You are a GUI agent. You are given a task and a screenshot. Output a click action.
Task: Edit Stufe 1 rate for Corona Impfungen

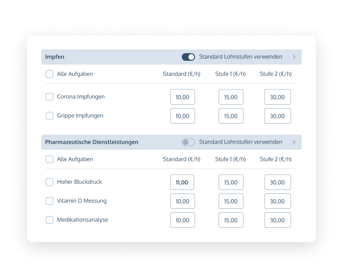click(231, 97)
